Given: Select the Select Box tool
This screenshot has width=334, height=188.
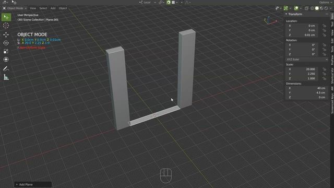Looking at the screenshot, I should coord(6,17).
